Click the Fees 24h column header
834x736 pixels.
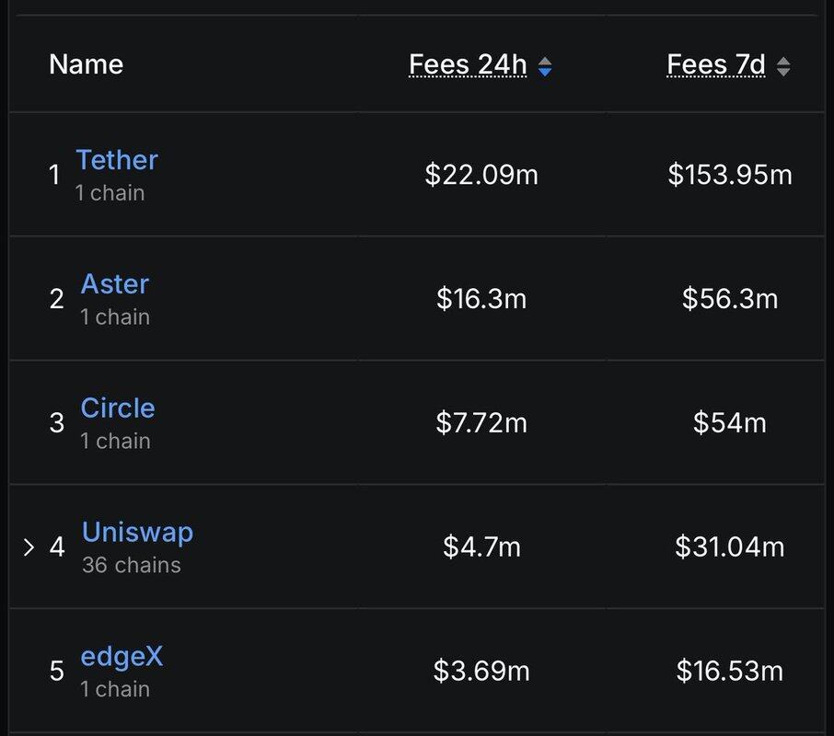pos(468,64)
